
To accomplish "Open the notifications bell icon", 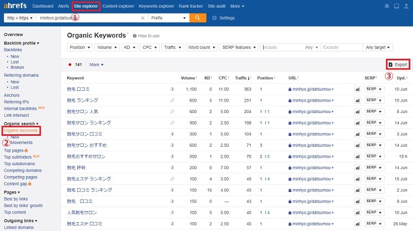I will point(386,6).
